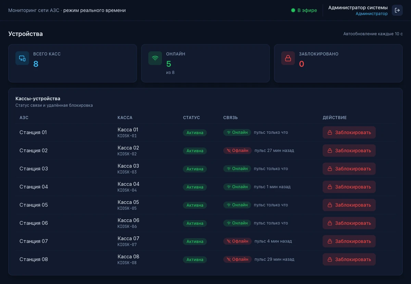Block Касса 07 with Заблокировать button
This screenshot has height=284, width=411.
click(349, 241)
